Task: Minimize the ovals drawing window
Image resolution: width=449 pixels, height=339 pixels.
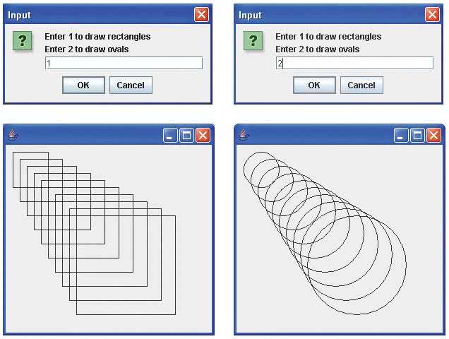Action: coord(401,136)
